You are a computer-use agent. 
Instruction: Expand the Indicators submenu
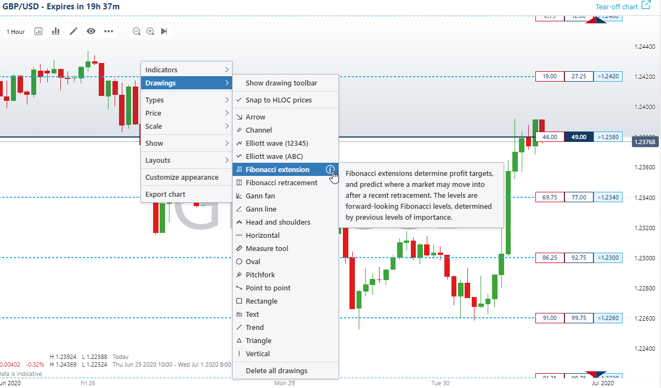[x=187, y=70]
